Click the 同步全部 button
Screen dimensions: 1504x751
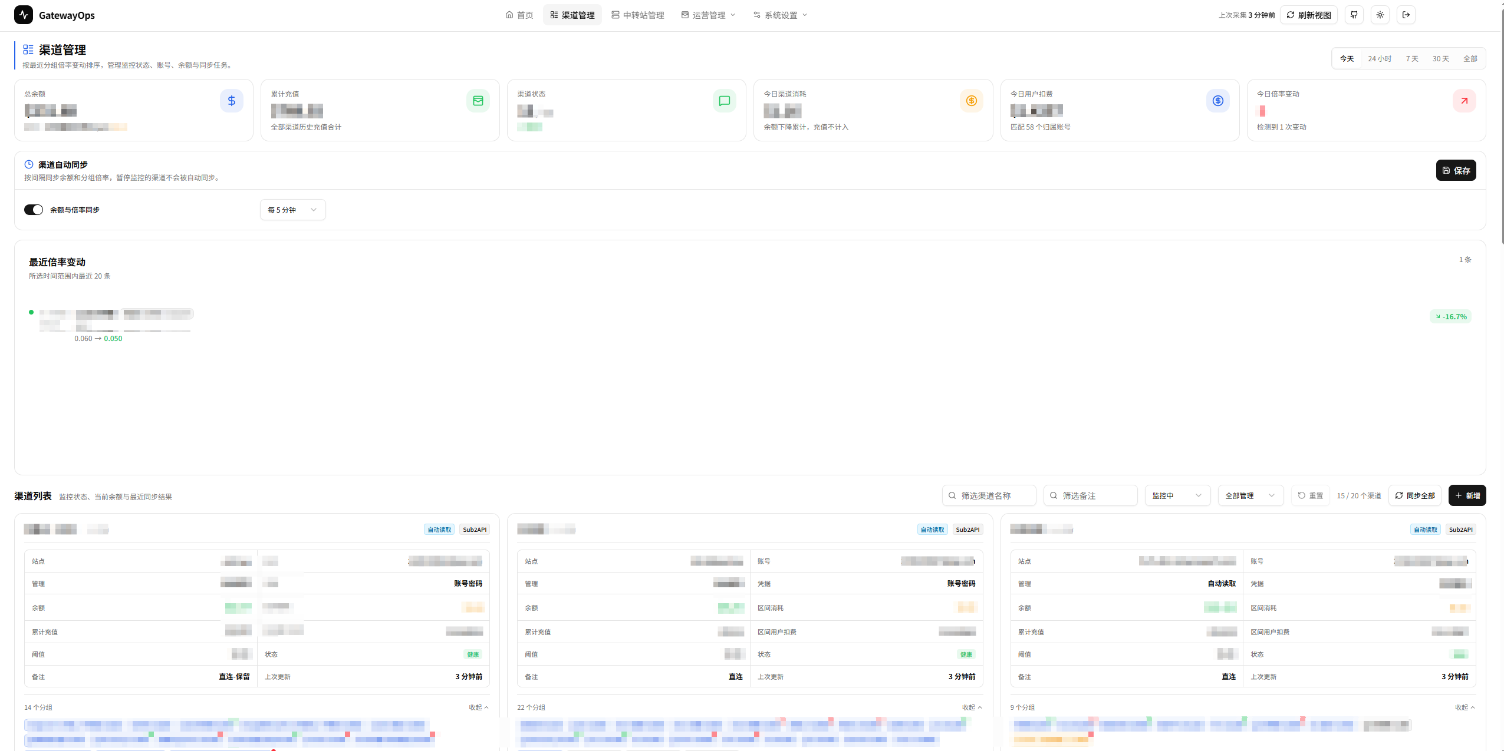[1415, 495]
